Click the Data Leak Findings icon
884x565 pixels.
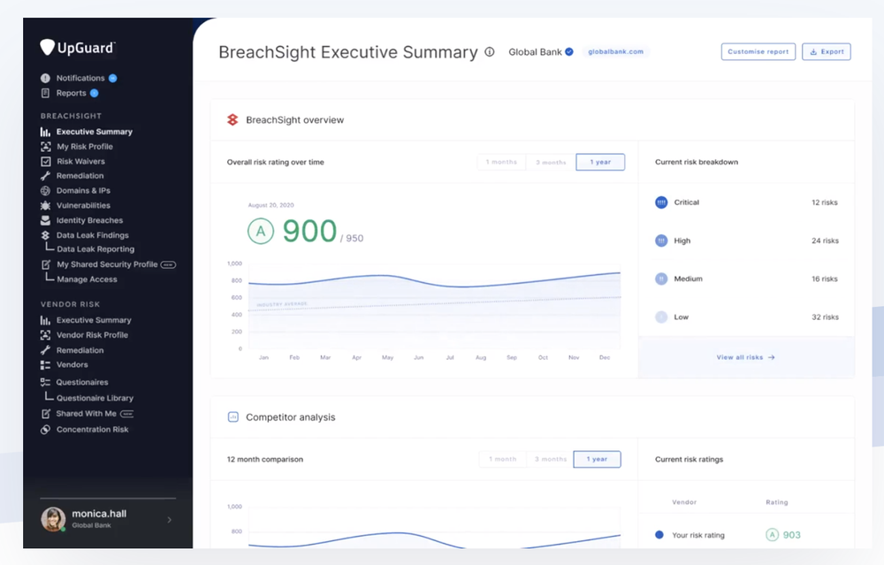(45, 235)
